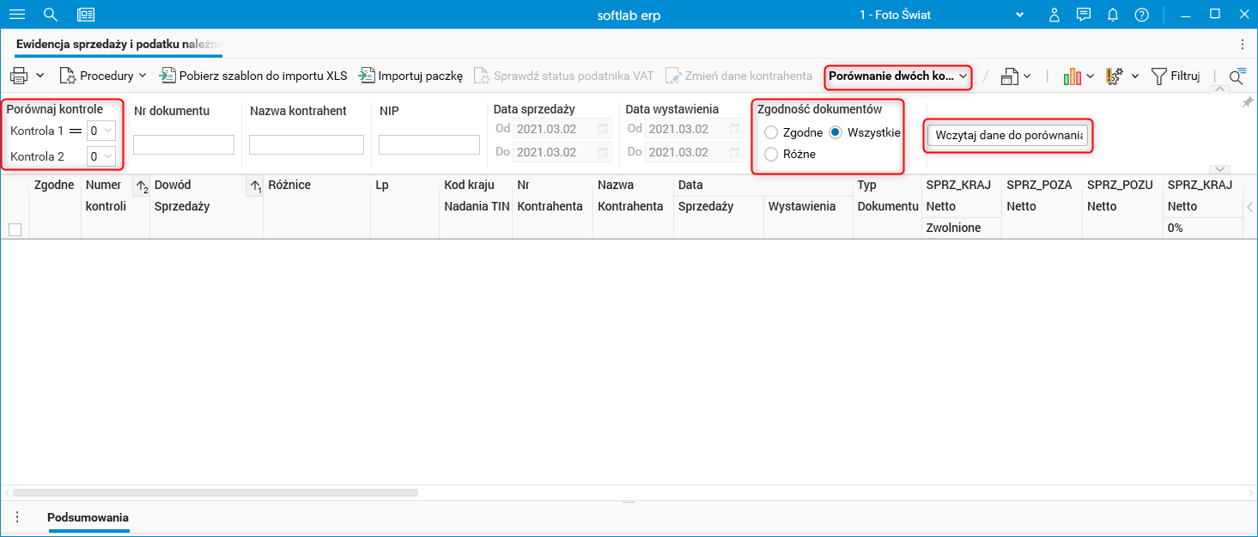This screenshot has height=537, width=1258.
Task: Open the hamburger main menu
Action: tap(16, 15)
